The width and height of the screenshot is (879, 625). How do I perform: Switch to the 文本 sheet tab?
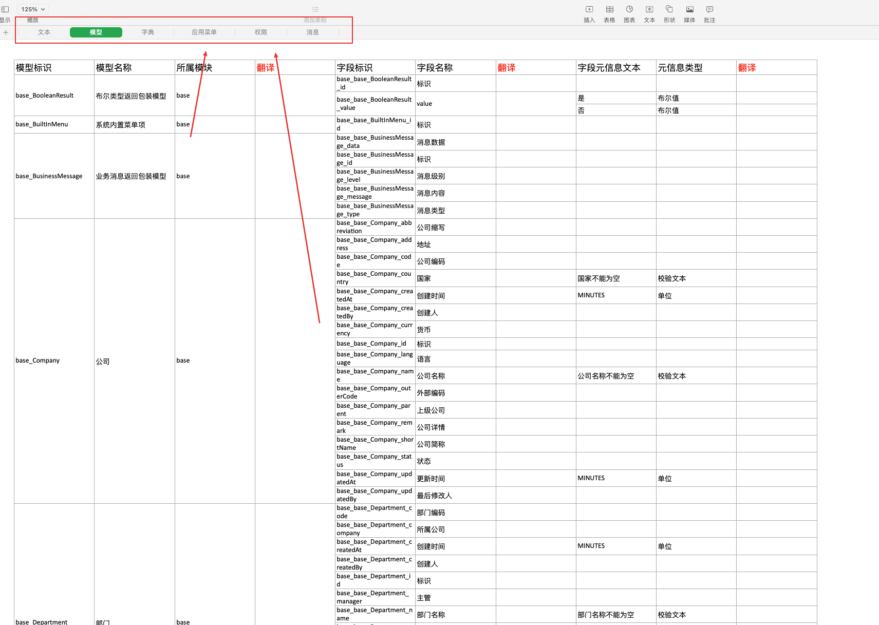click(44, 32)
